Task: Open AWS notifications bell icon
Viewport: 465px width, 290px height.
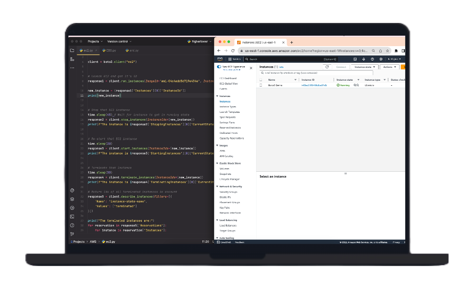Action: click(363, 59)
